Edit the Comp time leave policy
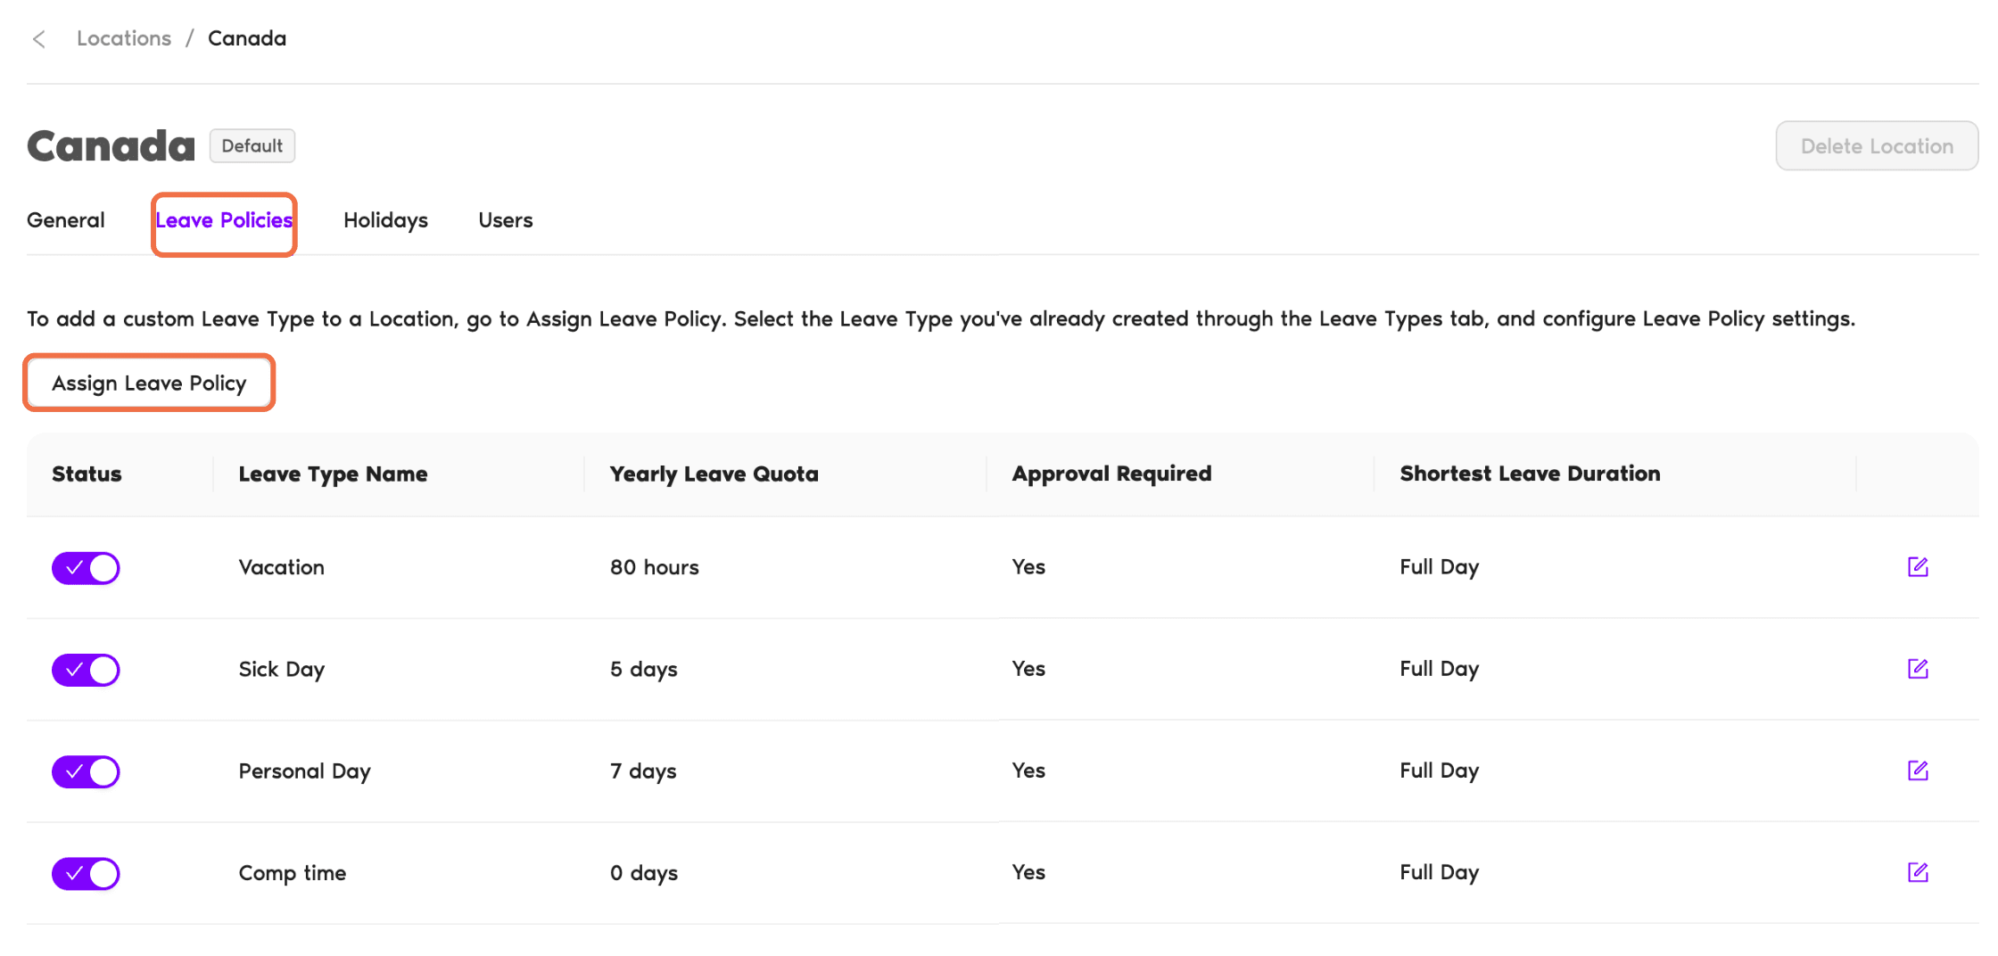 pos(1918,872)
